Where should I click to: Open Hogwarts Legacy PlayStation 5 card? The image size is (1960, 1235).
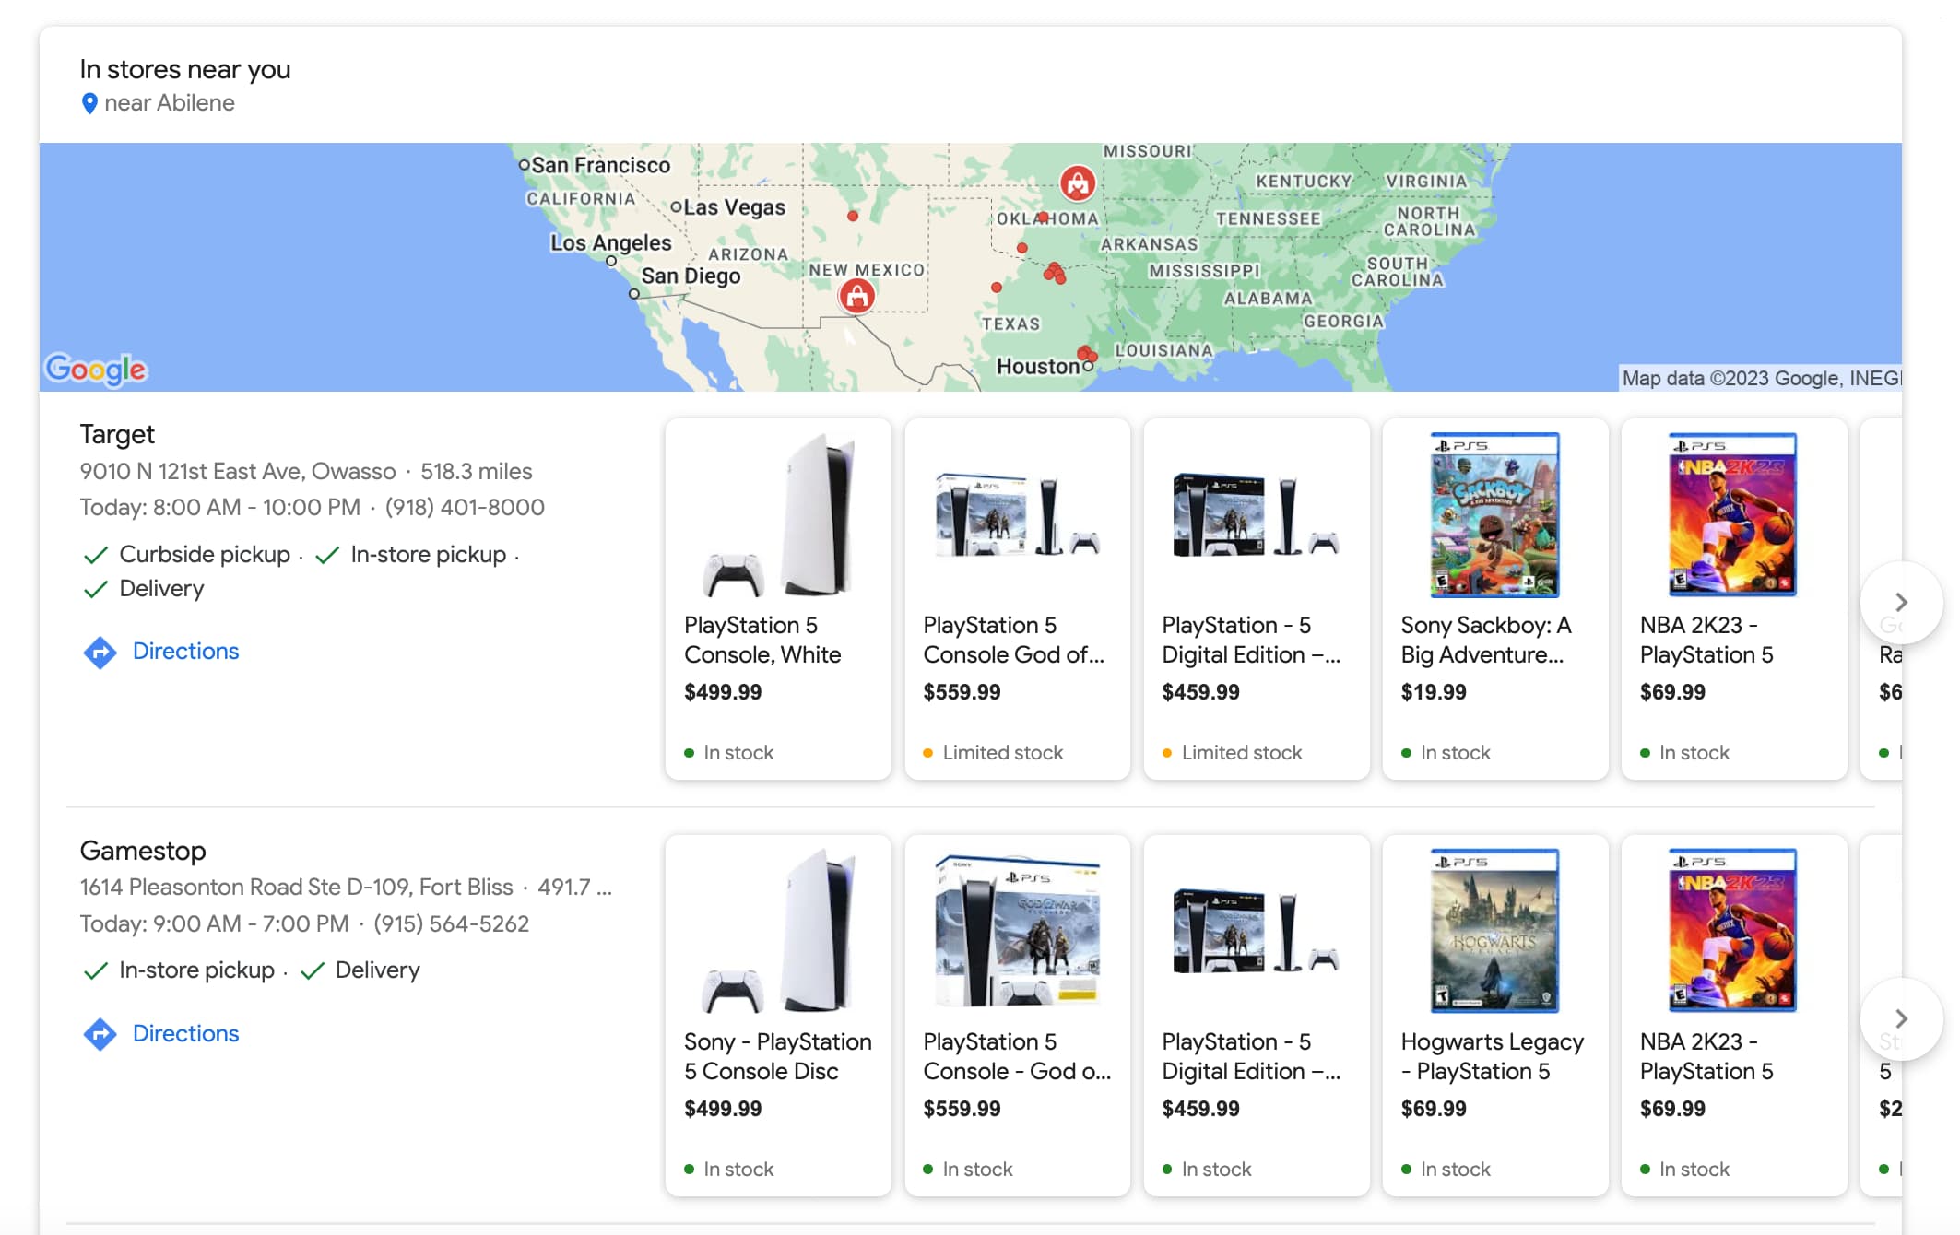1494,1016
